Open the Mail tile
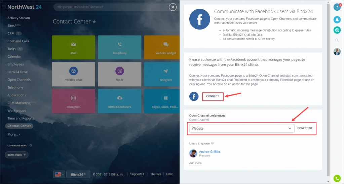344x184 pixels. 74,47
